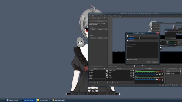
Task: Confirm the dialog with OK
Action: click(x=148, y=62)
